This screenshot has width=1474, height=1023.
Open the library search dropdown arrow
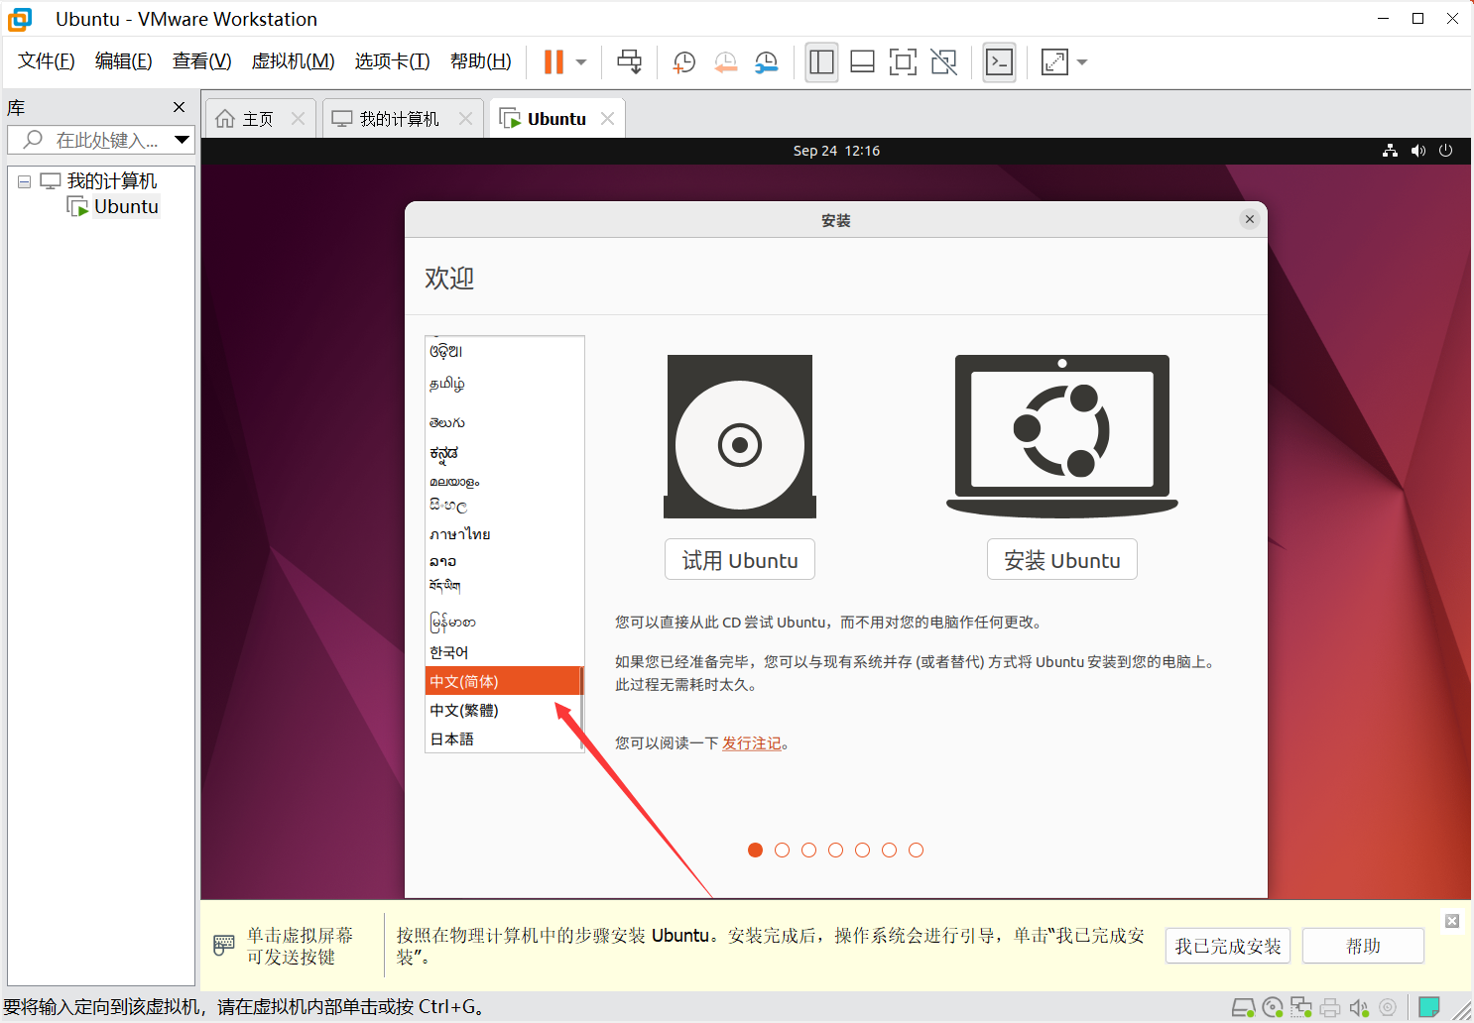(182, 140)
